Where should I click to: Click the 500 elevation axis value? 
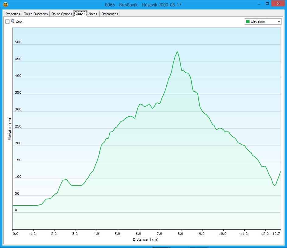point(18,42)
